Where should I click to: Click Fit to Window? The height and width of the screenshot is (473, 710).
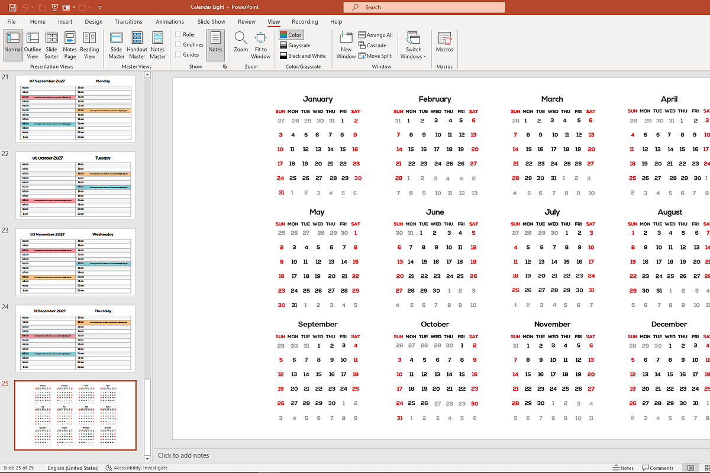click(x=260, y=45)
